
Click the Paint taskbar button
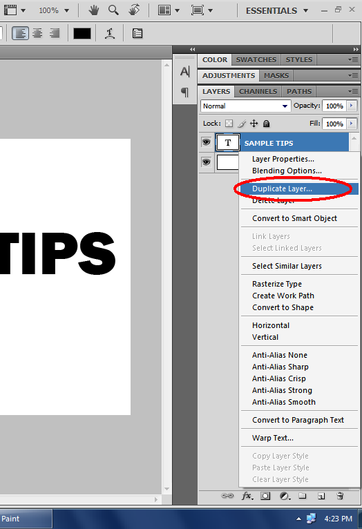click(26, 519)
